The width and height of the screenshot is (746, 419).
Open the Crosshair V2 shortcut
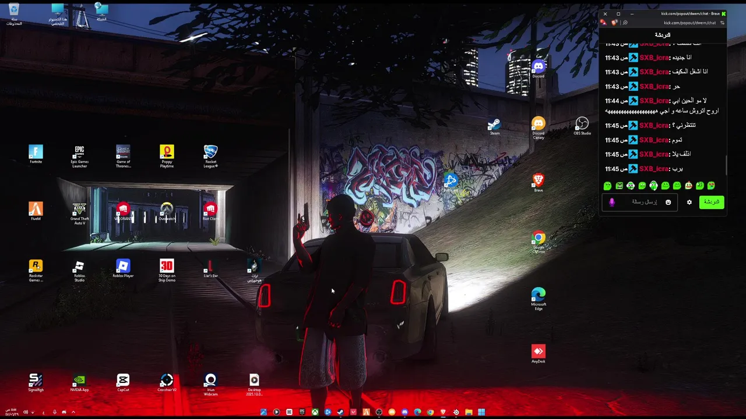tap(167, 382)
